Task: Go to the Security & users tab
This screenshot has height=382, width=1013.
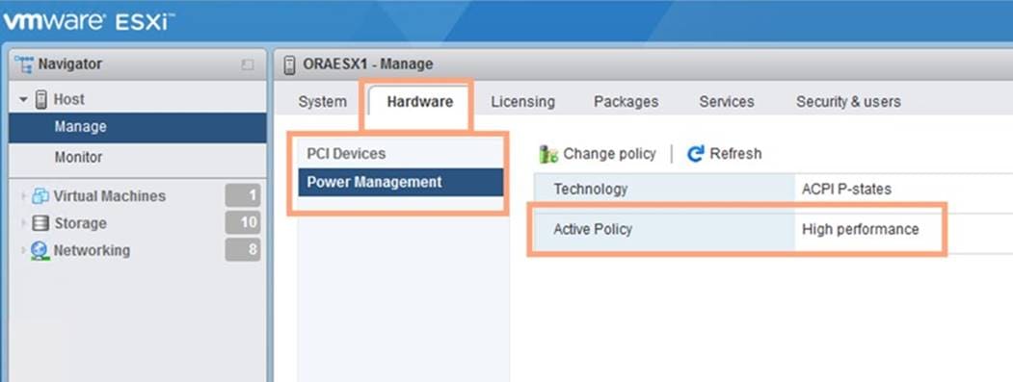Action: (x=848, y=102)
